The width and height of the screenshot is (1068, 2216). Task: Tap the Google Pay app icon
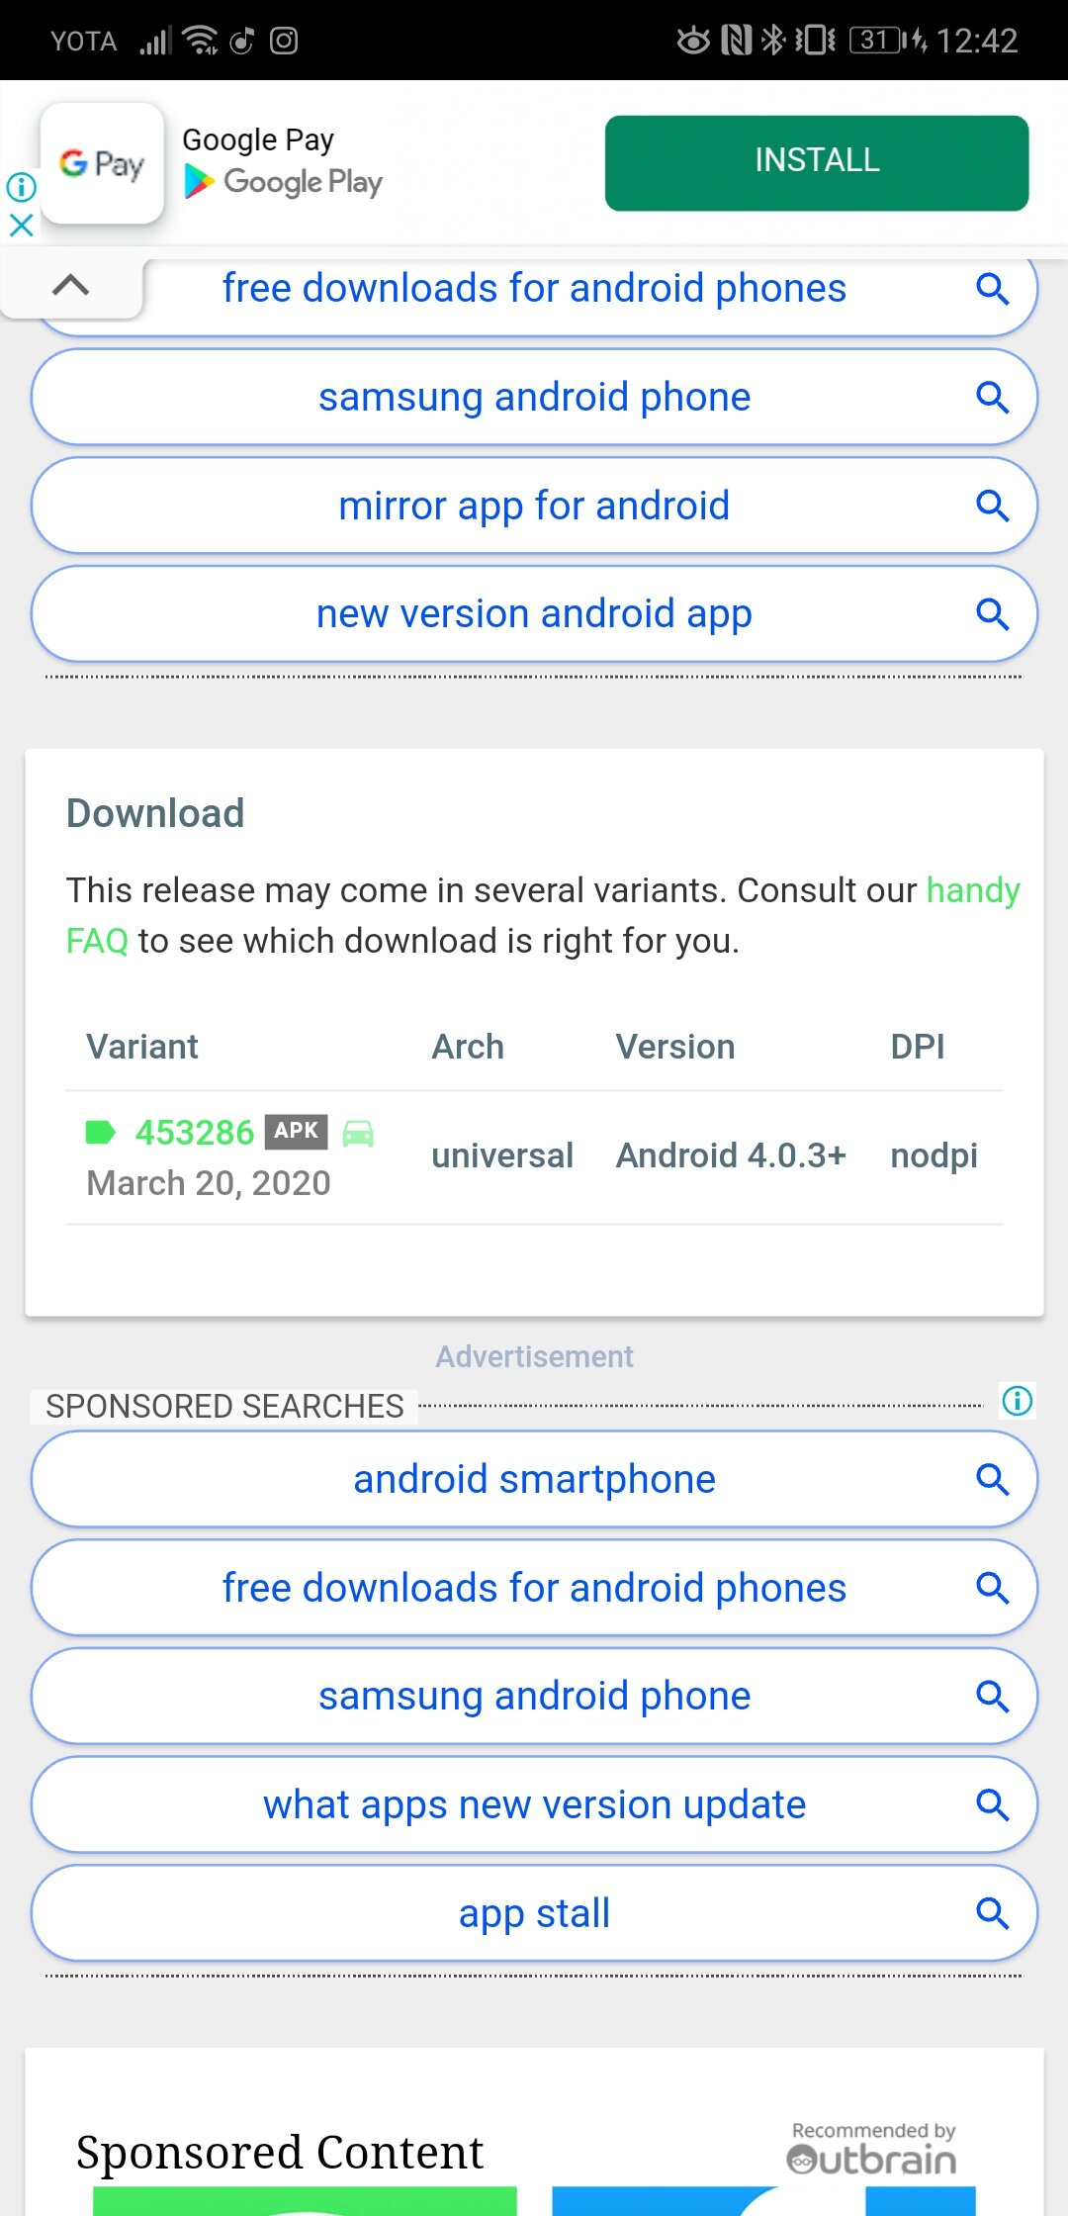point(102,163)
